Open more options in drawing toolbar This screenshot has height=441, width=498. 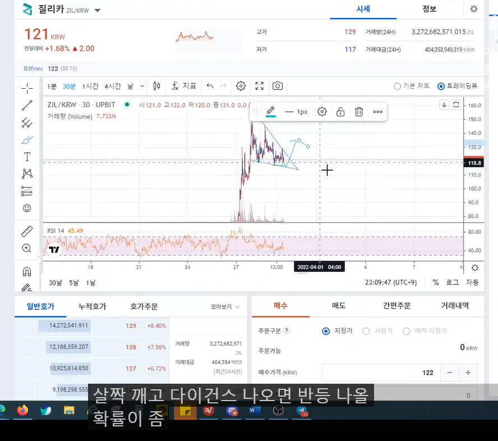click(377, 112)
